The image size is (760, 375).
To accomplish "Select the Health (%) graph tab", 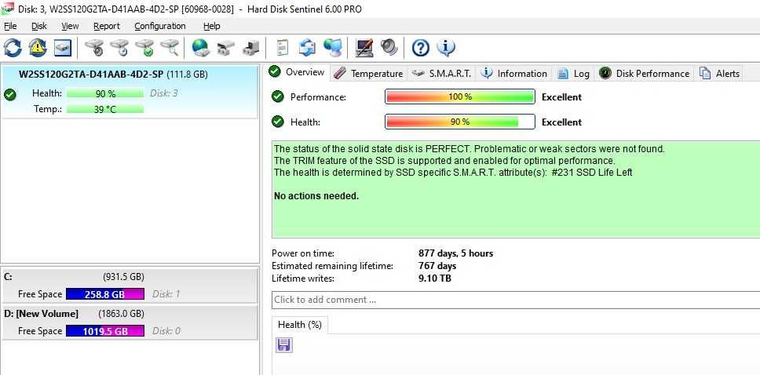I will pos(300,325).
